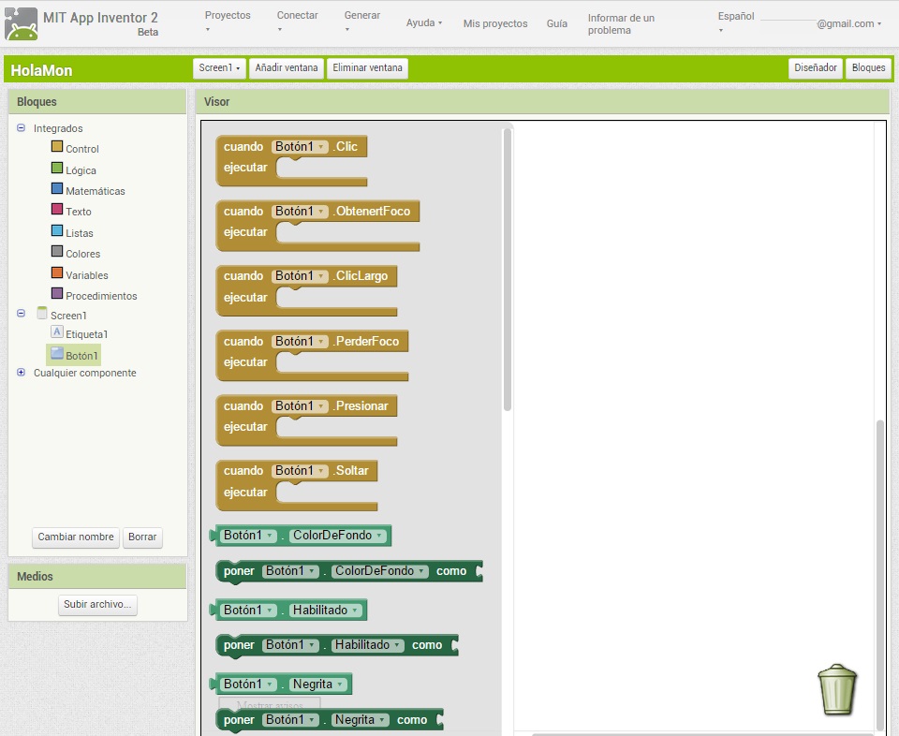
Task: Open ColorDeFondo property dropdown in poner block
Action: (x=379, y=571)
